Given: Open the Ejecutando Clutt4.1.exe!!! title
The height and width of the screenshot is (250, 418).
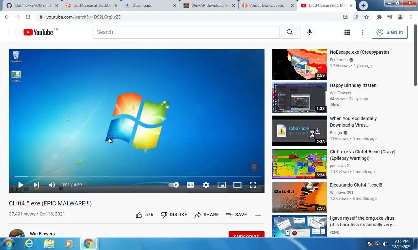Looking at the screenshot, I should (356, 185).
